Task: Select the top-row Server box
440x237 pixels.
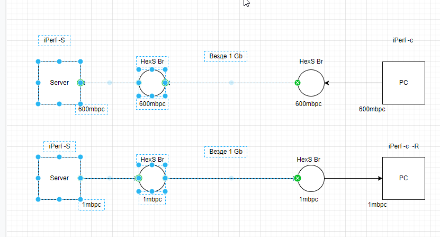Action: click(x=59, y=83)
